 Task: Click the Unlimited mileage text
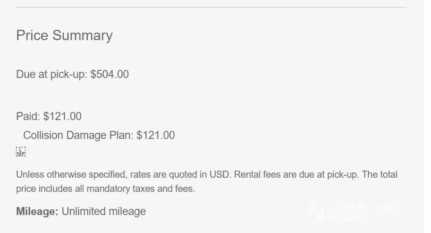[x=103, y=211]
